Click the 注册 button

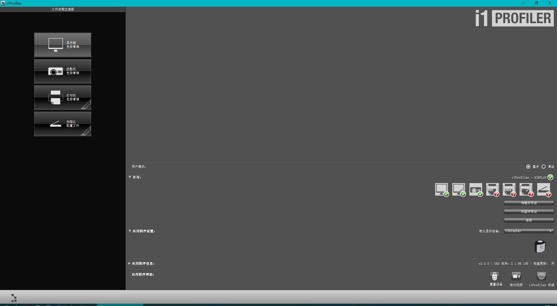[529, 220]
